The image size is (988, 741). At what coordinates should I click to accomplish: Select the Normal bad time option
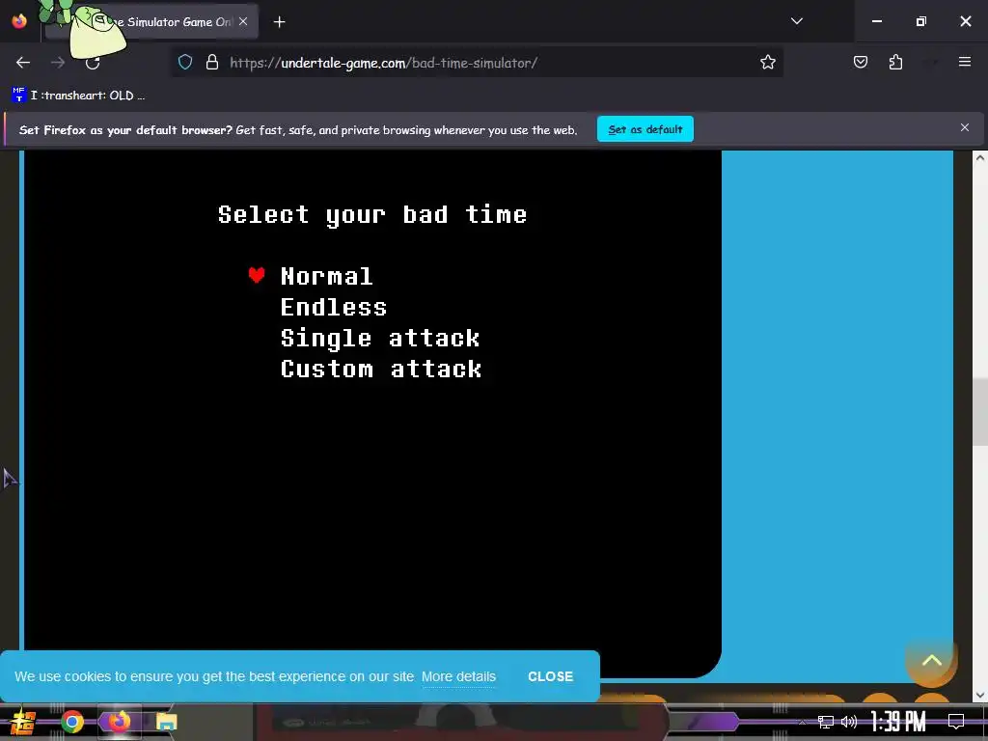(326, 277)
